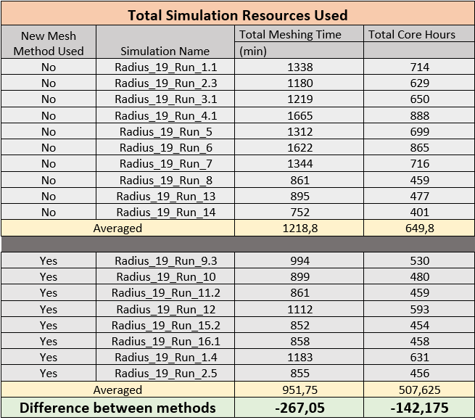Click the Radius_19_Run_1.4 name cell
Image resolution: width=475 pixels, height=420 pixels.
[165, 358]
